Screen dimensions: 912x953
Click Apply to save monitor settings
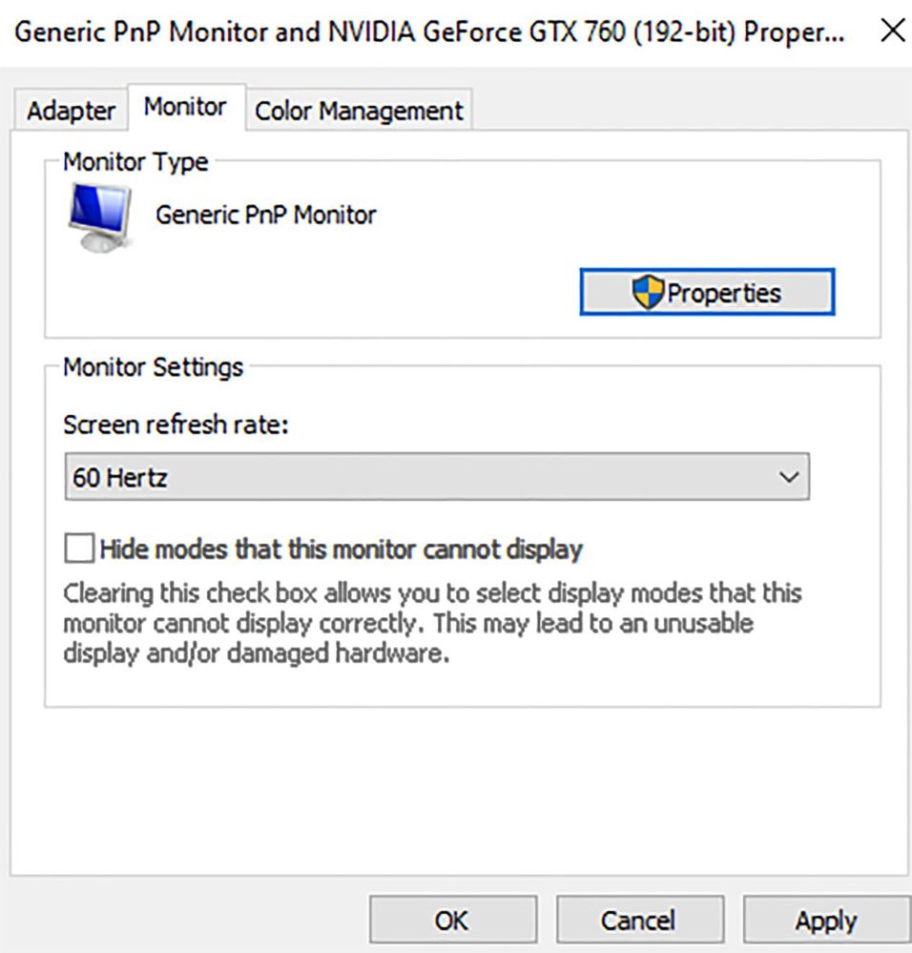825,921
